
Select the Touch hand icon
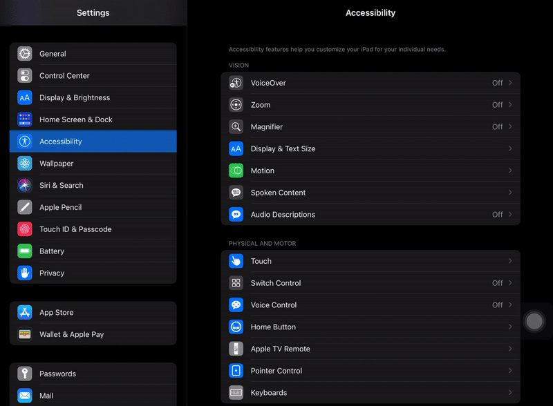point(236,261)
